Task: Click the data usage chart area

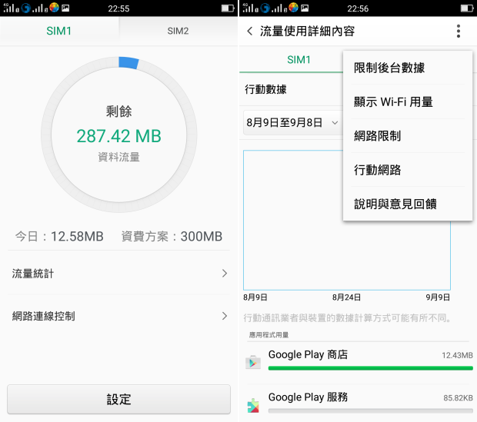Action: tap(347, 220)
